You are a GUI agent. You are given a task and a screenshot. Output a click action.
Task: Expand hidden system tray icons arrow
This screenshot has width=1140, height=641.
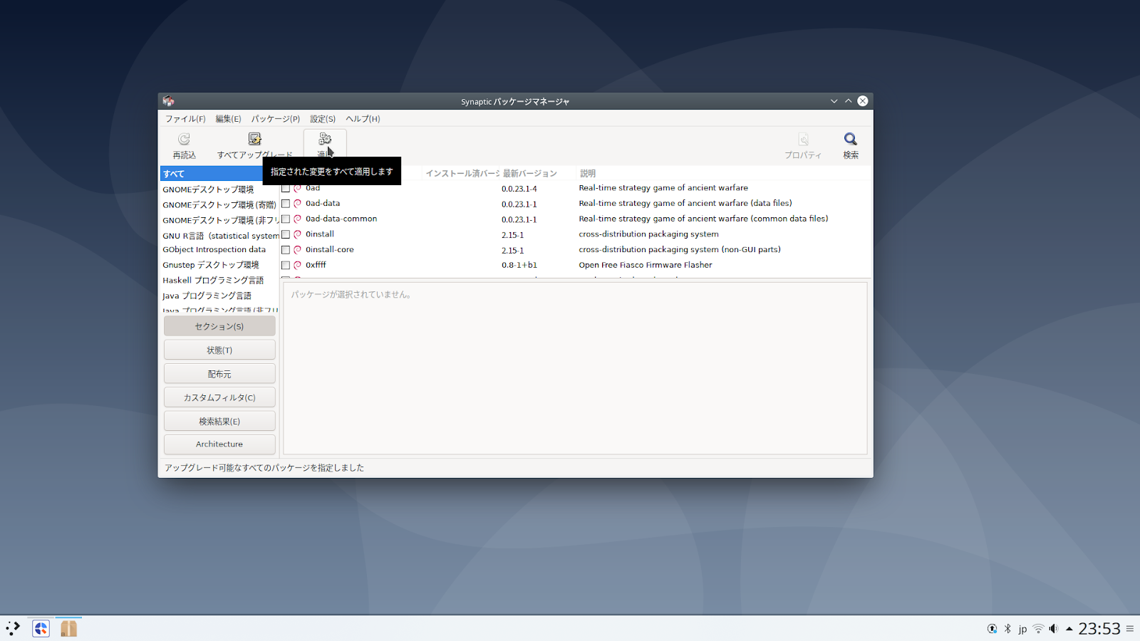coord(1069,628)
